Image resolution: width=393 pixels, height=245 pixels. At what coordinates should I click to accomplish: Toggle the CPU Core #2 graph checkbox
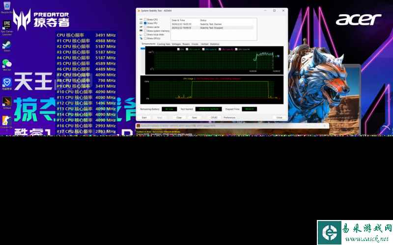click(x=203, y=49)
